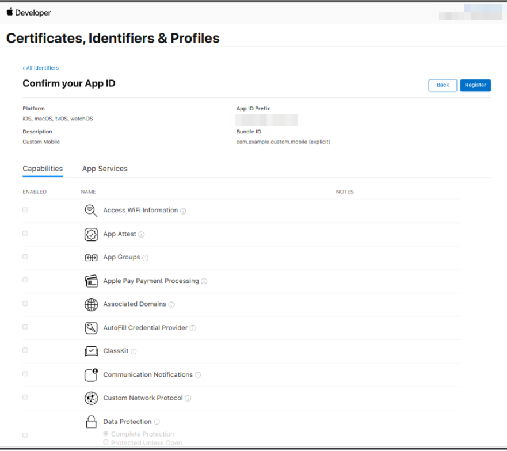Click the Apple Pay Payment Processing icon
This screenshot has height=451, width=507.
point(91,281)
